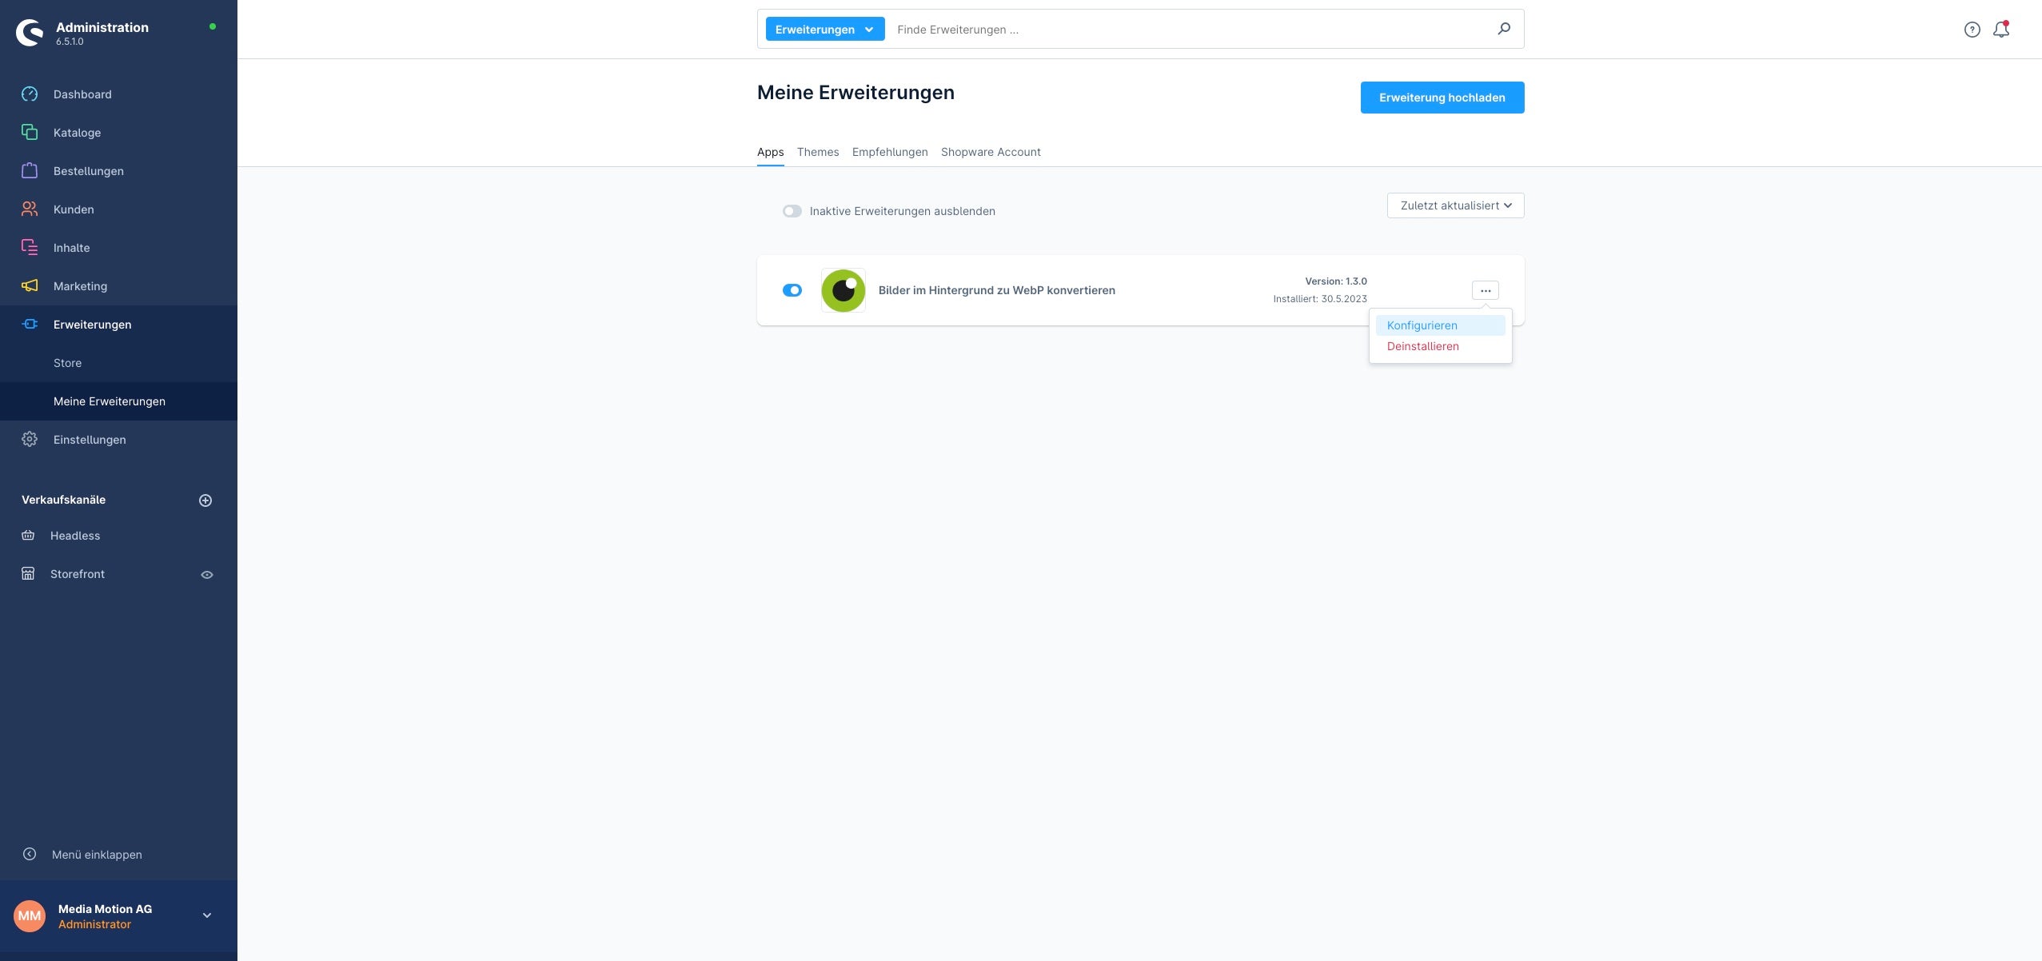Click Erweiterung hochladen button
The image size is (2042, 961).
(x=1442, y=98)
